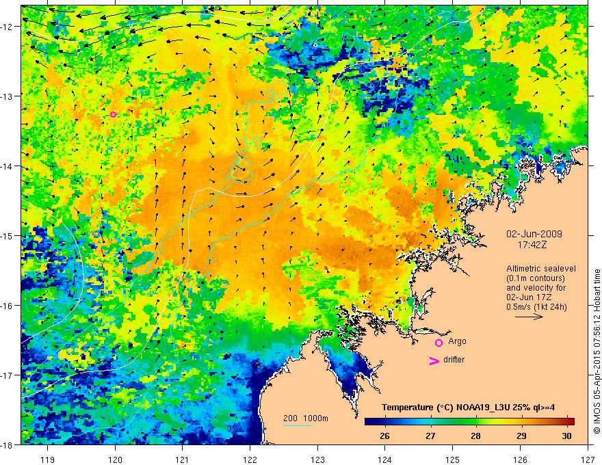The image size is (602, 465).
Task: Click the magenta Argo float marker on the map
Action: pos(113,114)
